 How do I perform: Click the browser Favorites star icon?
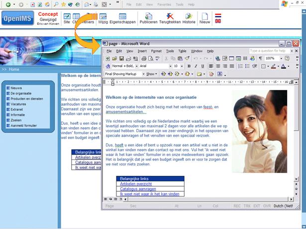63,4
